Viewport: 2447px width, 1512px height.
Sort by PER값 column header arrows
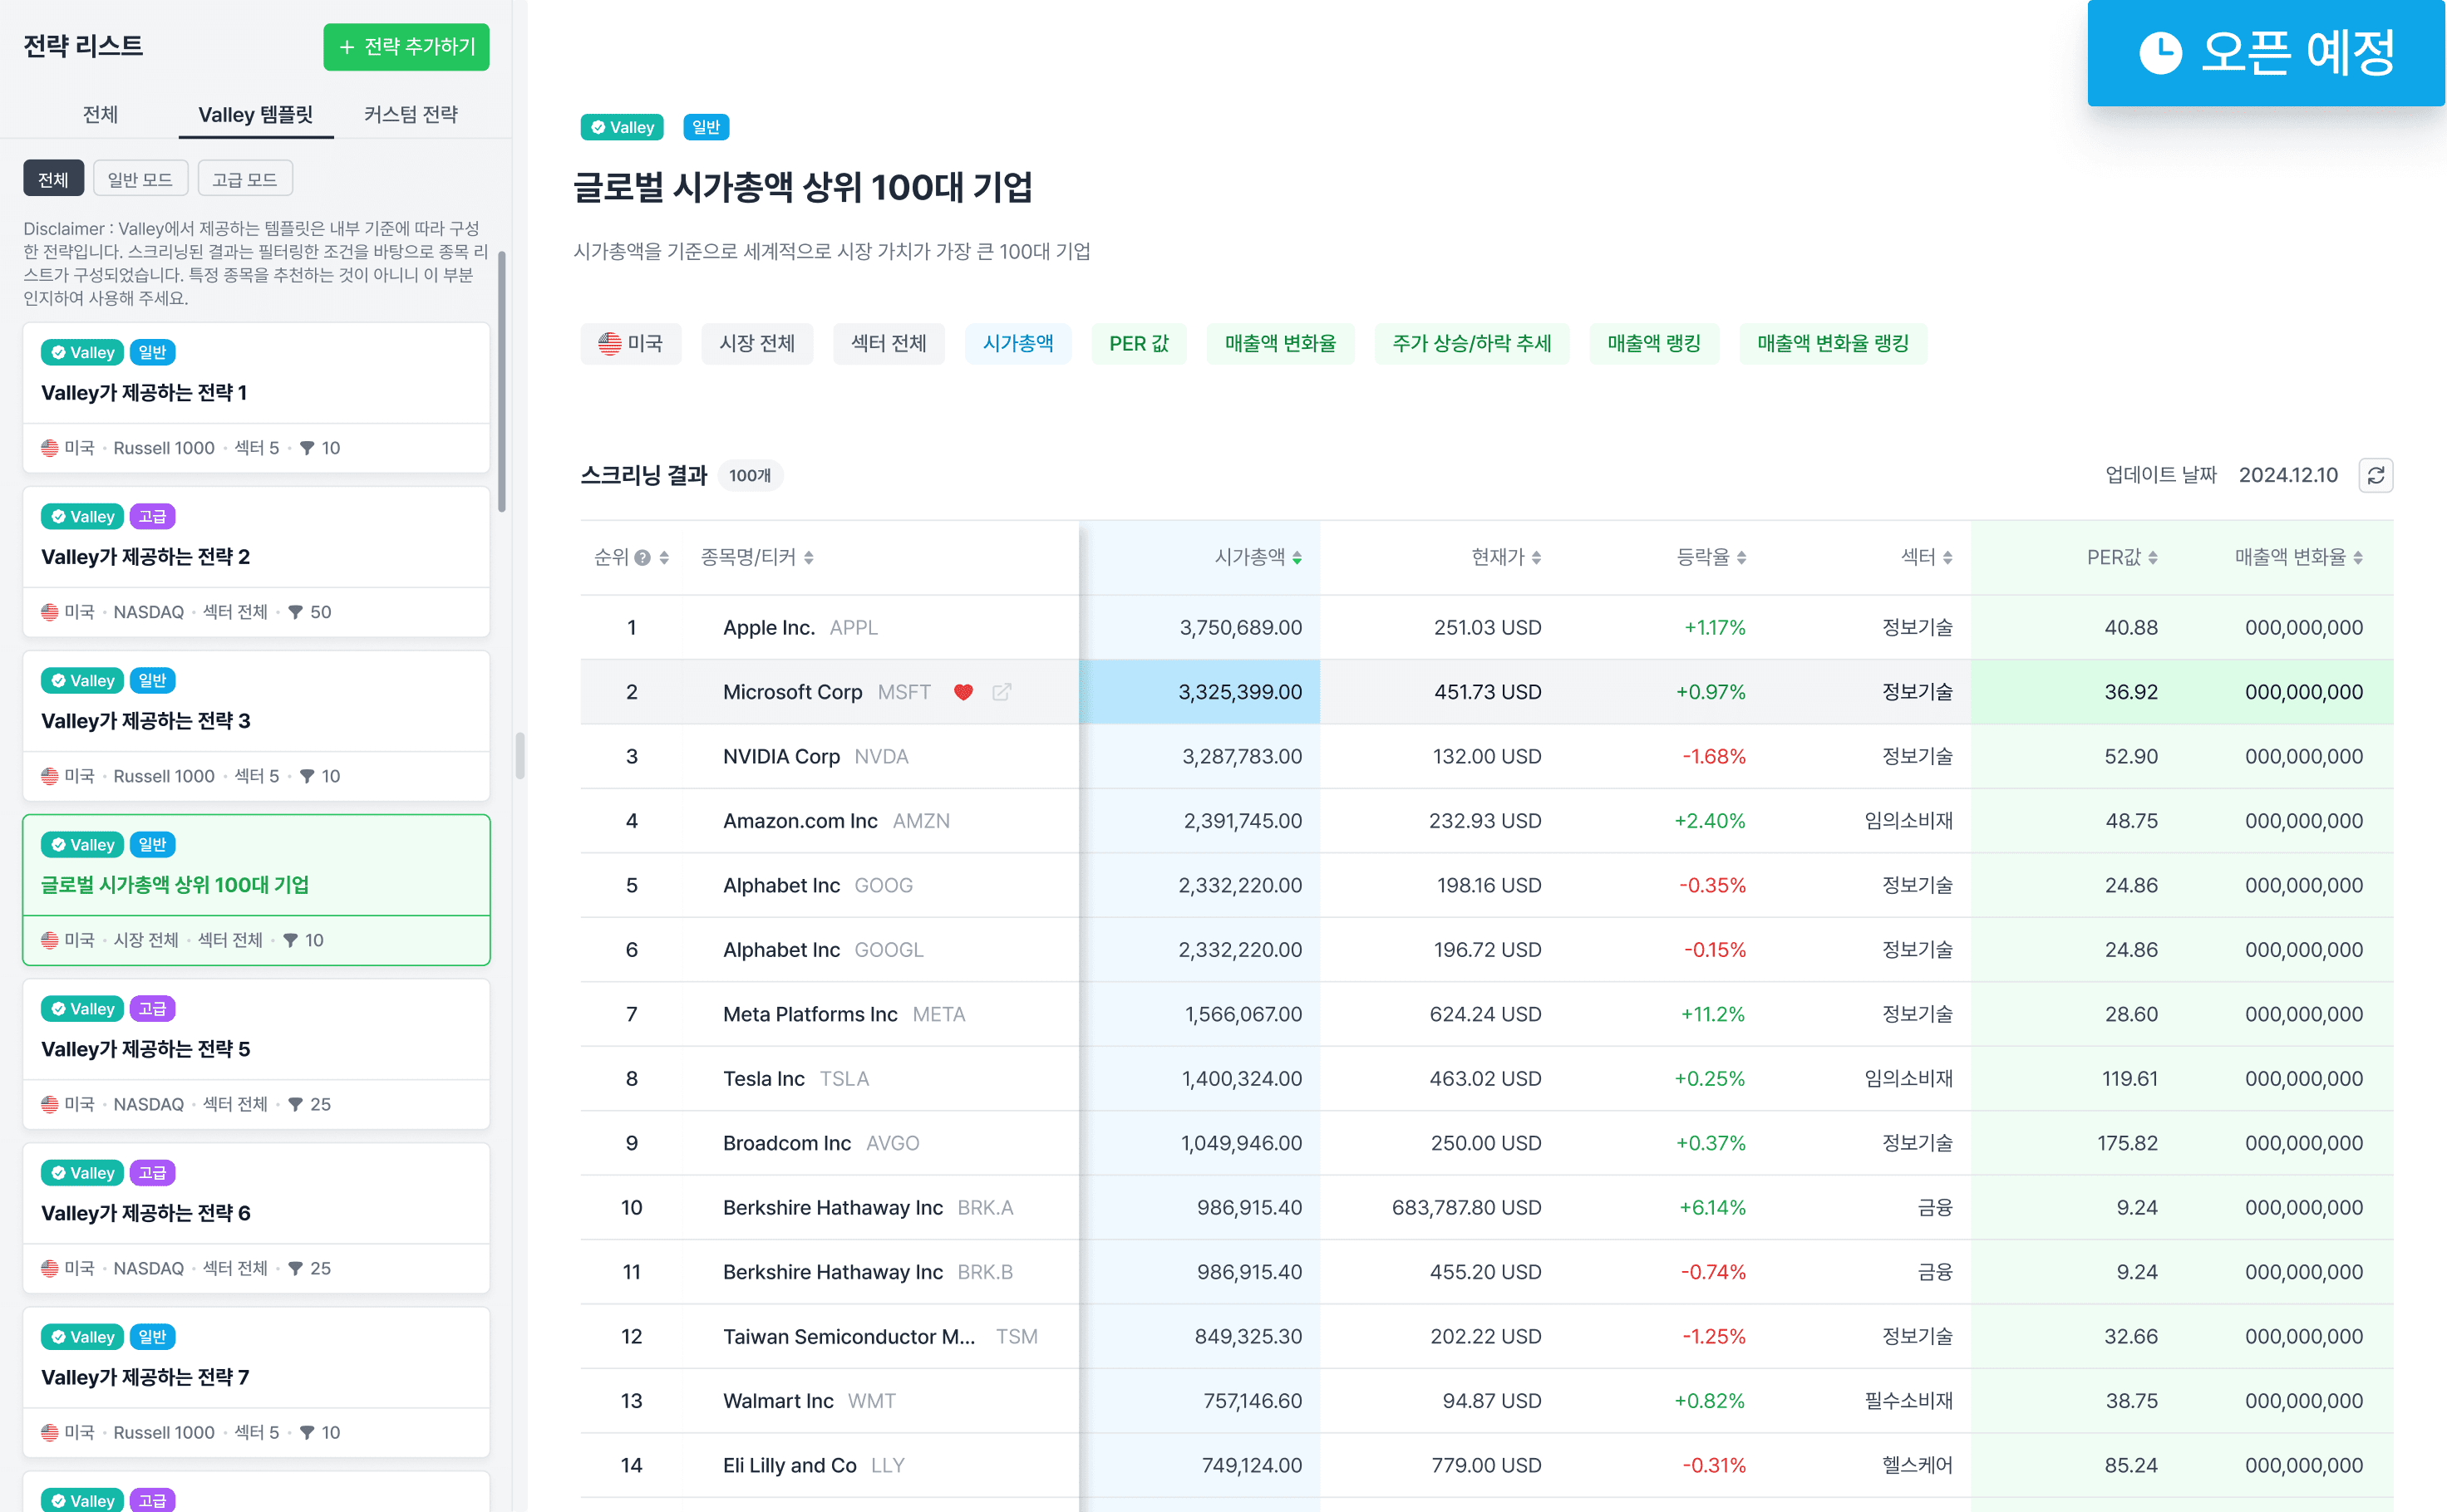point(2154,557)
